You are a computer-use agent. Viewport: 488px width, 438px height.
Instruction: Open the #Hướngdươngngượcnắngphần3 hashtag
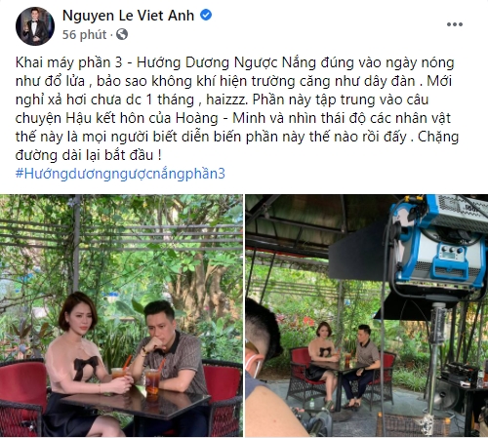coord(120,174)
